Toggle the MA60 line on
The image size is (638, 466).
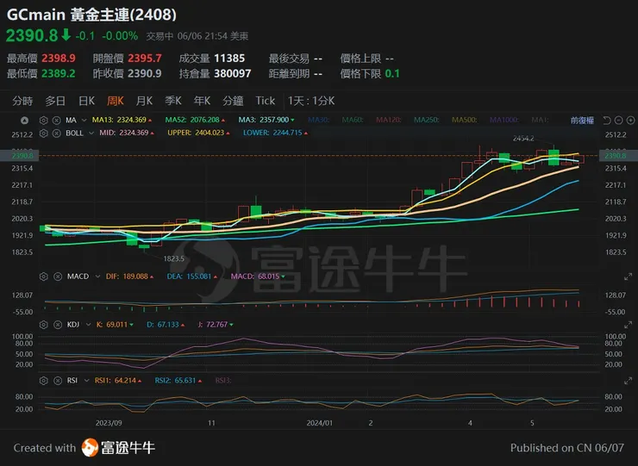353,120
